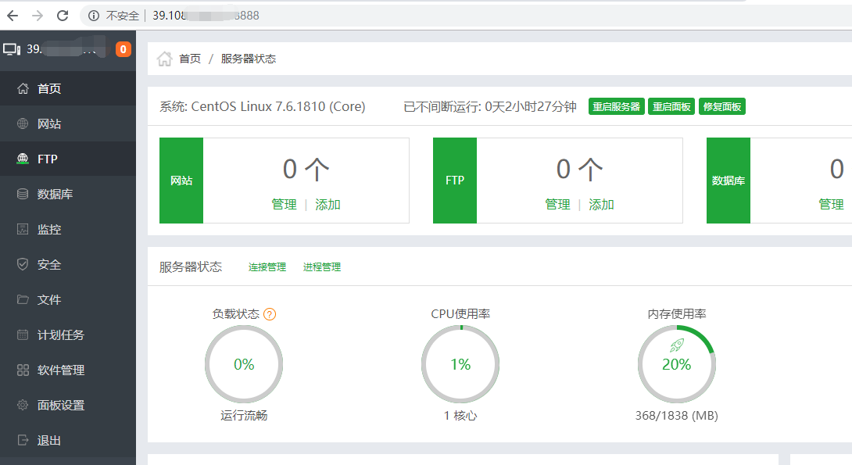Image resolution: width=852 pixels, height=465 pixels.
Task: Click the text 1 核心
Action: 460,416
